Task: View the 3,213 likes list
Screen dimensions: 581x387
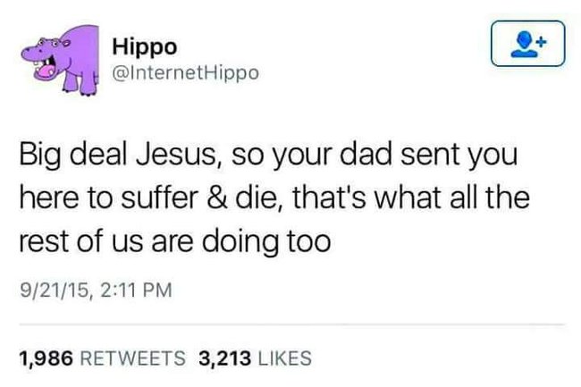Action: coord(256,358)
